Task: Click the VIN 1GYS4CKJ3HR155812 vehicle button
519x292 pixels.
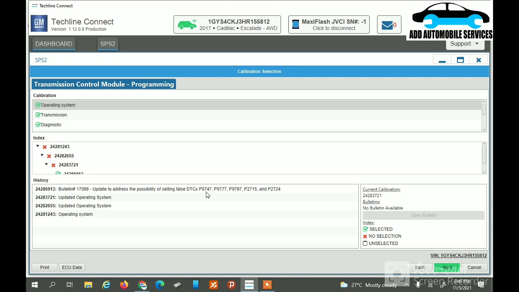Action: click(x=227, y=25)
